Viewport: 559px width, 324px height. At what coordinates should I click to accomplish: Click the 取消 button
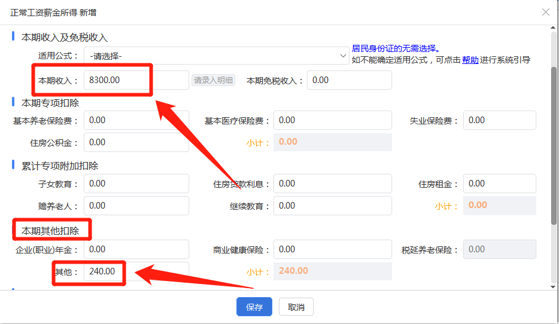(x=296, y=307)
